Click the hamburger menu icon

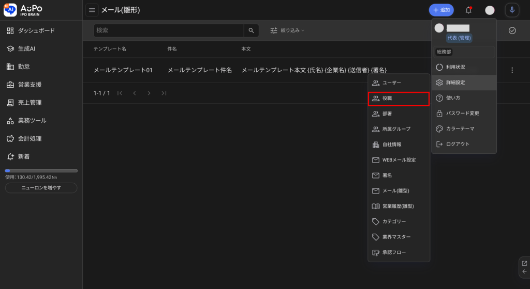[x=92, y=10]
